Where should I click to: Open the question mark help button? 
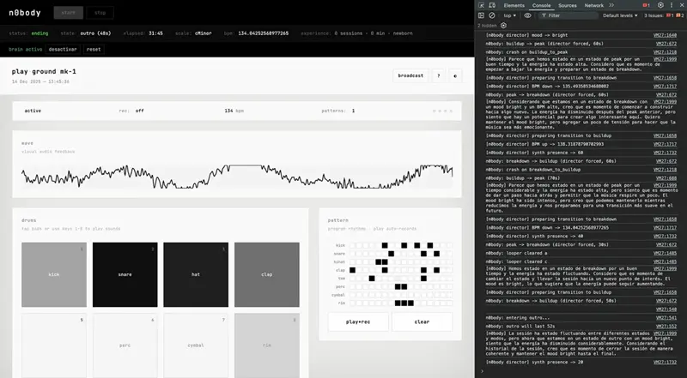(x=438, y=75)
